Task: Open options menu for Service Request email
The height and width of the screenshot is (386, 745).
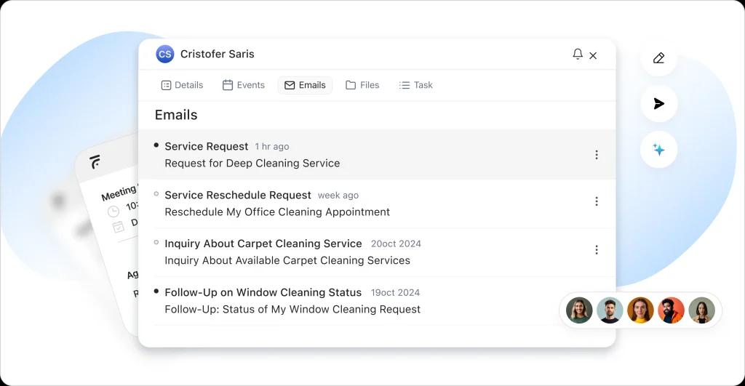Action: pyautogui.click(x=597, y=155)
